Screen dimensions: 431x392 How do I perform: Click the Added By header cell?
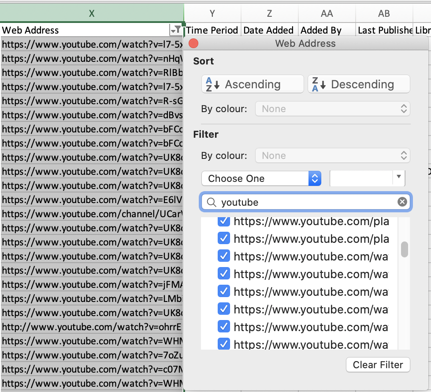(327, 30)
